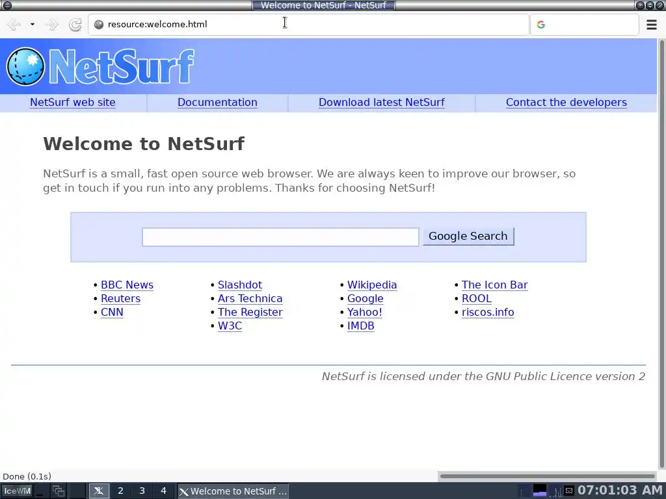Open the IMDB link

[361, 326]
